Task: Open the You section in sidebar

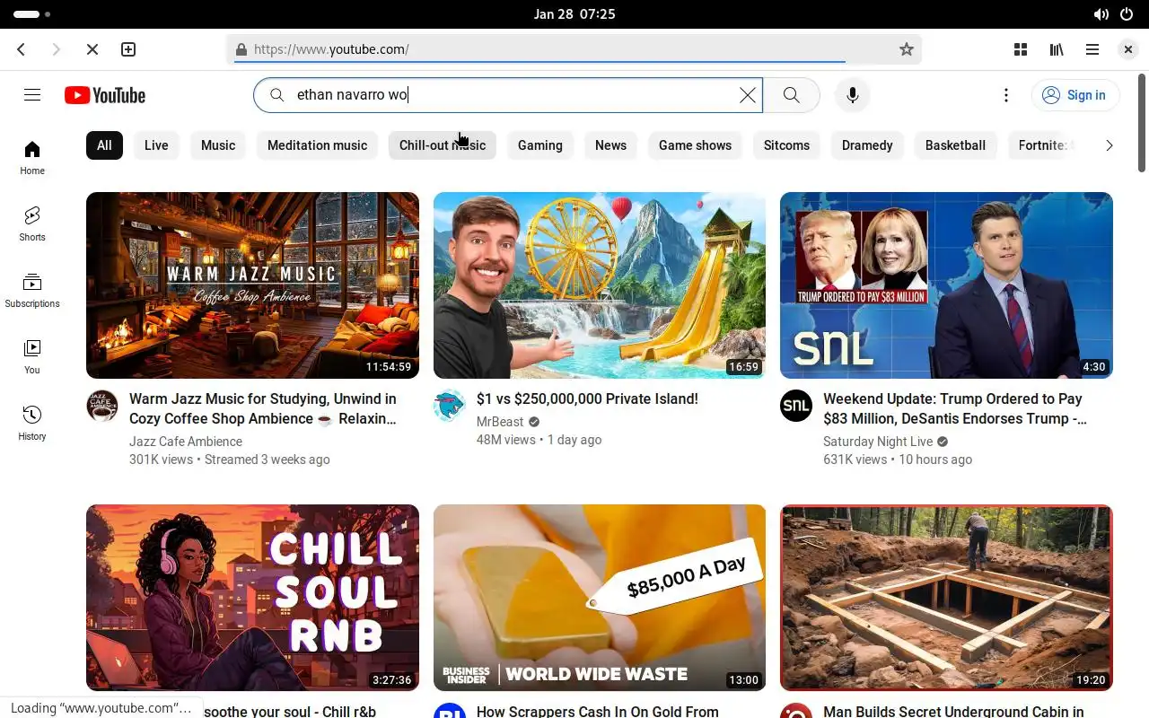Action: point(32,357)
